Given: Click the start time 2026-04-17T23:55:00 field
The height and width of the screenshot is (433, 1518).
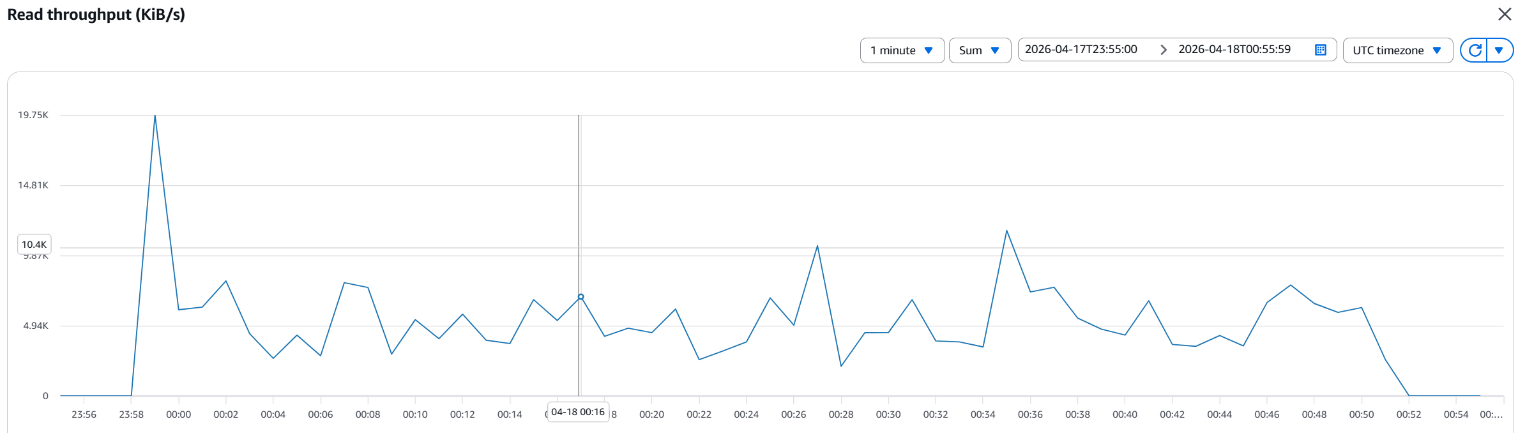Looking at the screenshot, I should (1081, 49).
